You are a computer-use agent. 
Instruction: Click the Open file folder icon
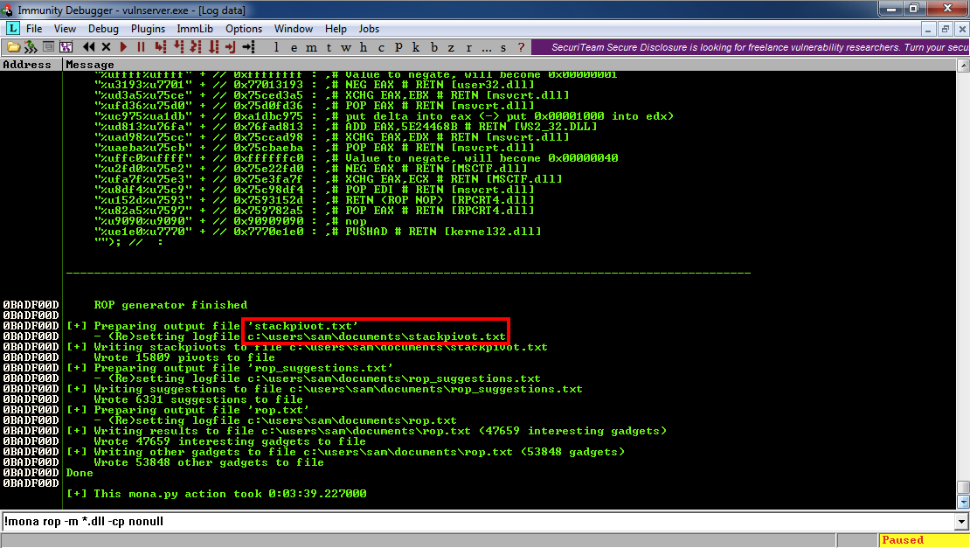pos(13,47)
